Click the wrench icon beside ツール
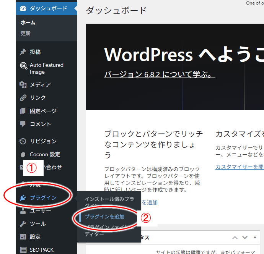Viewport: 264px width, 254px height. tap(23, 224)
